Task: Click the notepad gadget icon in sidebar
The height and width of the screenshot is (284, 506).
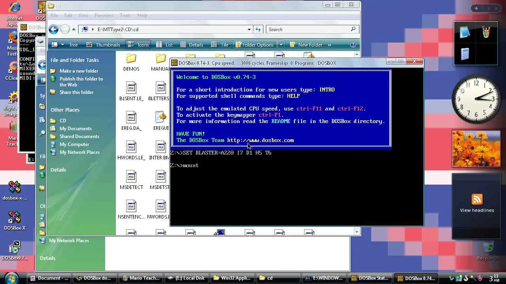Action: [465, 32]
